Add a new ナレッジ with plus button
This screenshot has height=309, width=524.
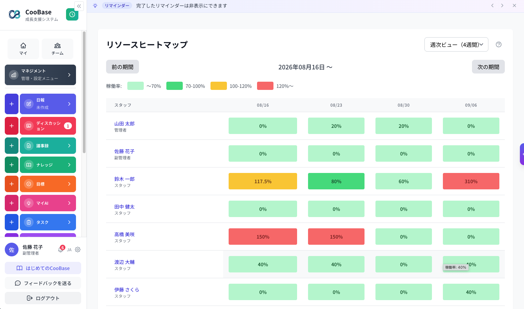(12, 165)
